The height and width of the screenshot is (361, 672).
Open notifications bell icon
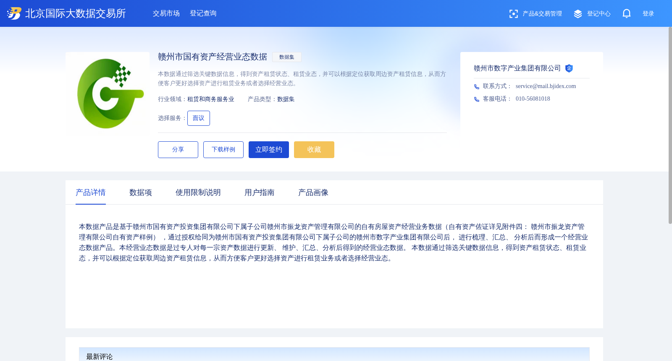tap(627, 13)
